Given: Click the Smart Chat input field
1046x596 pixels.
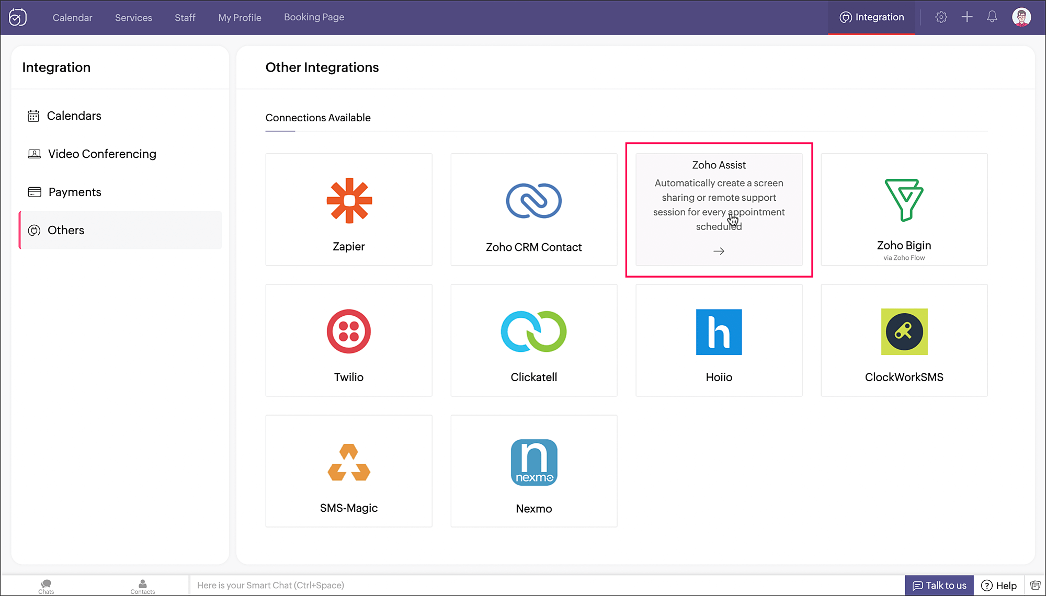Looking at the screenshot, I should coord(547,586).
